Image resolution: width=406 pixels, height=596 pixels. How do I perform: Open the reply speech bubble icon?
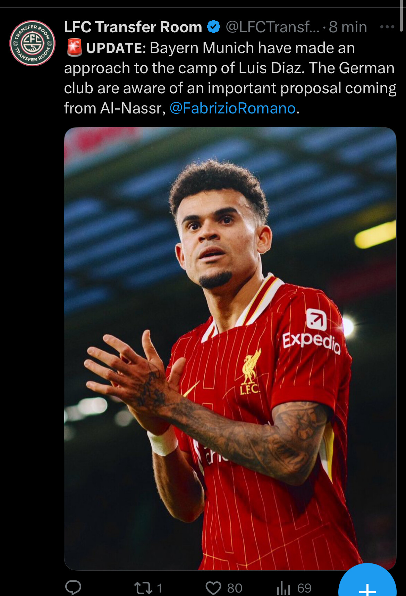73,587
